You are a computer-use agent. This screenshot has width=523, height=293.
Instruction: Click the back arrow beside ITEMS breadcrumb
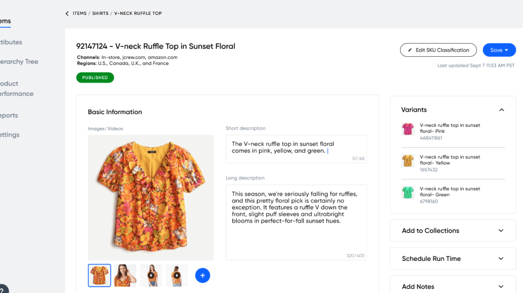click(67, 13)
